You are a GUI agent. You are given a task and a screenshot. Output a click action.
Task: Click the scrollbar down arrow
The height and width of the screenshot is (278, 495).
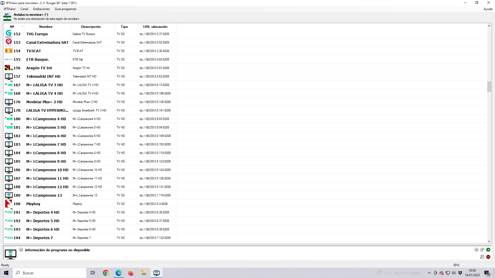pyautogui.click(x=489, y=241)
